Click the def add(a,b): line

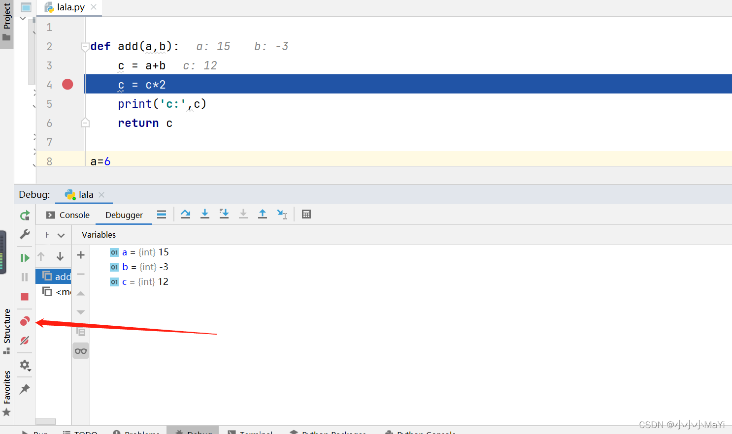[134, 46]
